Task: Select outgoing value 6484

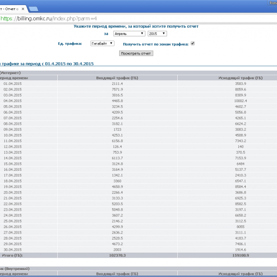Action: pos(241,164)
